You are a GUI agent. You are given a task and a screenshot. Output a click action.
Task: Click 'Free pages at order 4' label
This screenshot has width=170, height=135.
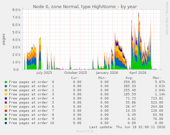click(31, 98)
